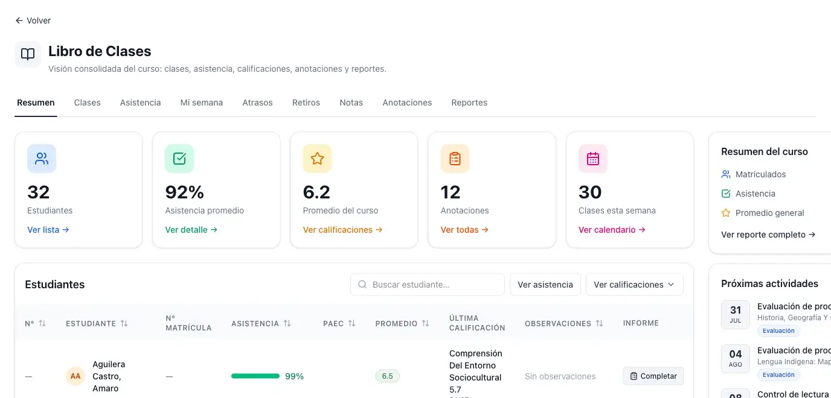Open the Ver todas annotations link
The width and height of the screenshot is (831, 398).
click(465, 230)
